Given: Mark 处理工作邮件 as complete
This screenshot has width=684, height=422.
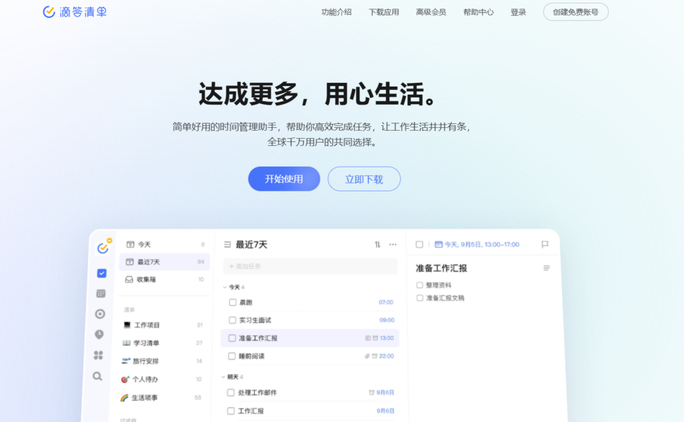Looking at the screenshot, I should tap(232, 392).
